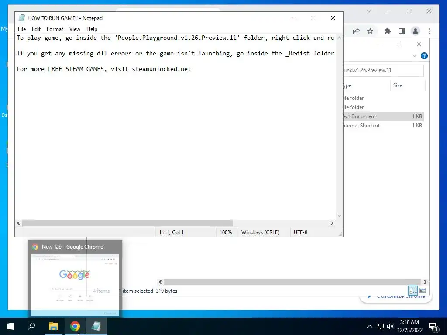The width and height of the screenshot is (447, 335).
Task: Click the Windows (CRLF) status entry
Action: [x=260, y=232]
